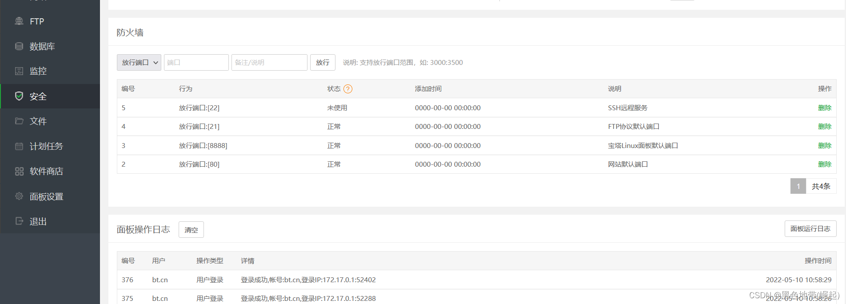Click the 放行端口:[21] cell
Screen dimensions: 846x304
[199, 127]
